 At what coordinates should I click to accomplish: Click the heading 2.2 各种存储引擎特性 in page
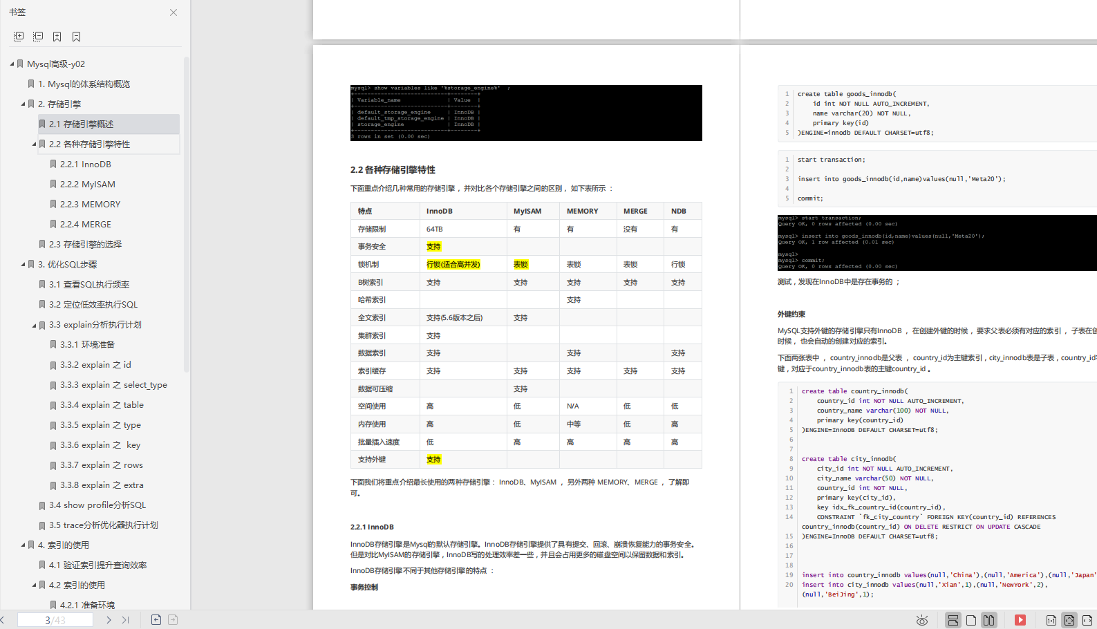click(x=393, y=169)
